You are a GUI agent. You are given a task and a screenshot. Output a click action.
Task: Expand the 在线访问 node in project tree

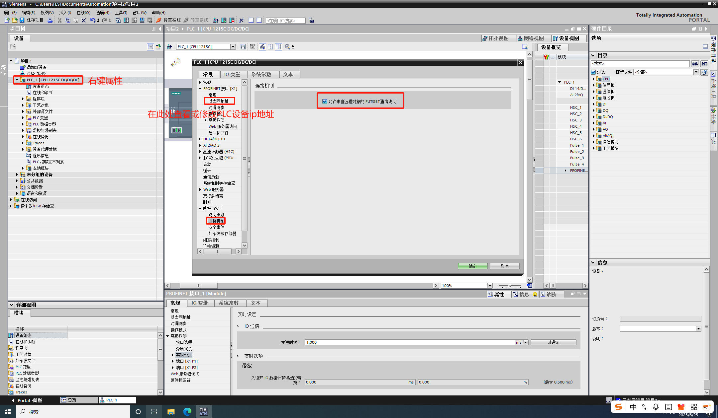click(x=11, y=200)
